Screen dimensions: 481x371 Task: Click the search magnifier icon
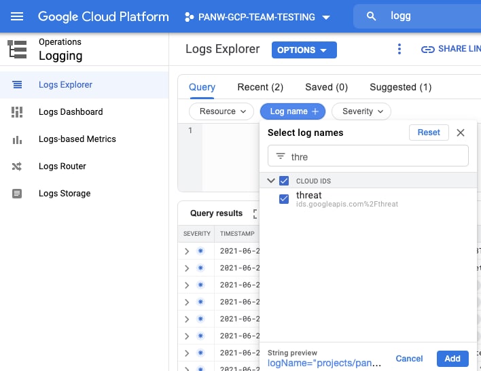pyautogui.click(x=371, y=16)
